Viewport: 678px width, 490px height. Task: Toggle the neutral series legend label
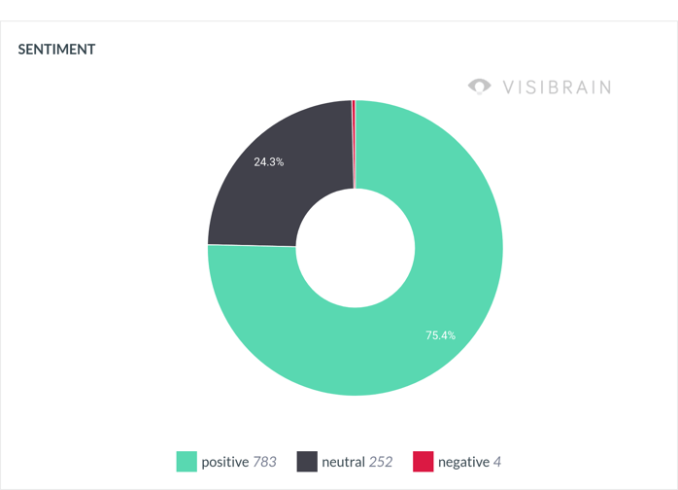point(343,462)
